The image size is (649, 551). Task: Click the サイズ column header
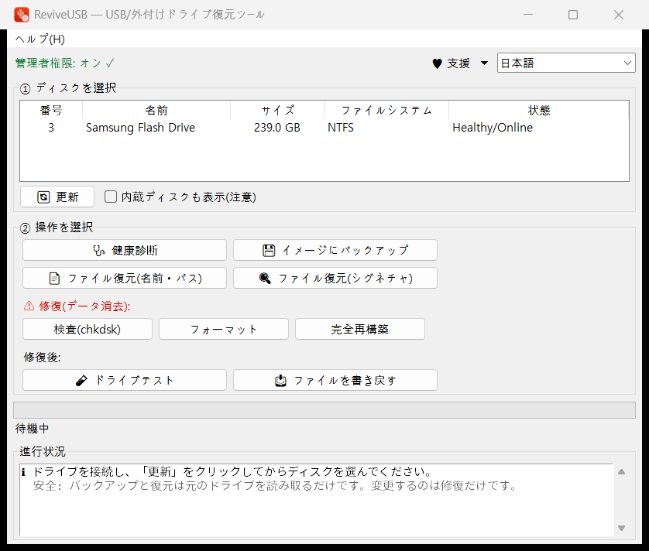pyautogui.click(x=277, y=111)
